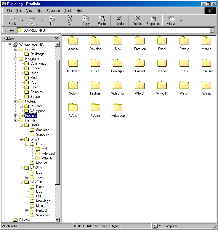Select the Develop folder icon
The height and width of the screenshot is (230, 218).
[95, 41]
